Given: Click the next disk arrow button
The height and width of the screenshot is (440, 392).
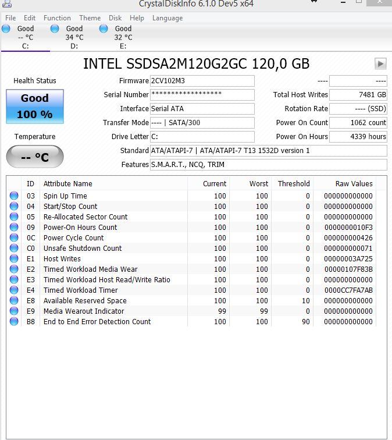Looking at the screenshot, I should click(x=380, y=63).
